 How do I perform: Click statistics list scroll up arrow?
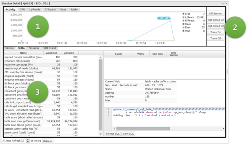point(100,58)
